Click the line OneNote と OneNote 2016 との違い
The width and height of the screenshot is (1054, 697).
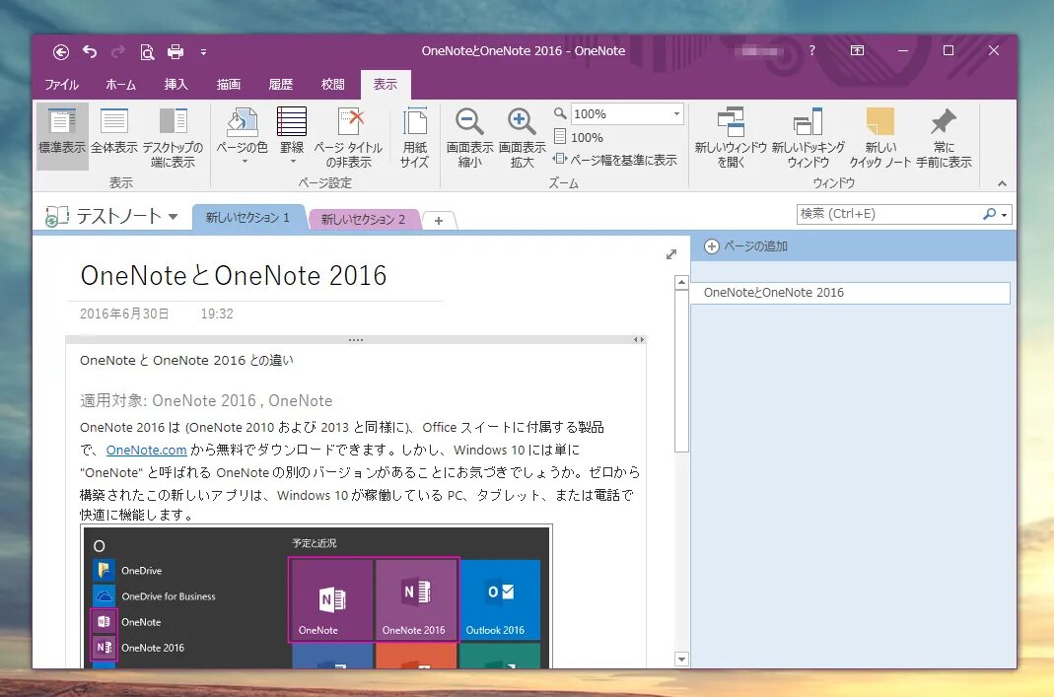click(187, 360)
